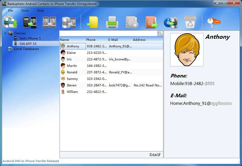This screenshot has width=242, height=166.
Task: Click the grayed recycle bin delete icon
Action: click(x=190, y=22)
